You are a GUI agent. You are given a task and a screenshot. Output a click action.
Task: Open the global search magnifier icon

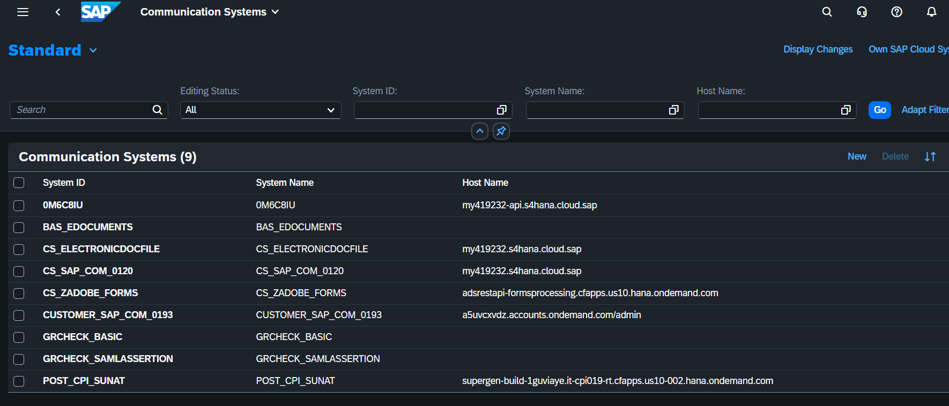pos(827,12)
